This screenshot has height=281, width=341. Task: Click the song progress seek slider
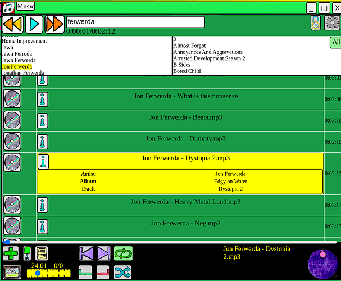tap(170, 242)
